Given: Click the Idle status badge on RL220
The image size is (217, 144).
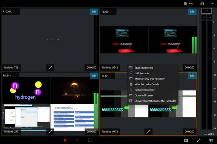Looking at the screenshot, I should [192, 12].
